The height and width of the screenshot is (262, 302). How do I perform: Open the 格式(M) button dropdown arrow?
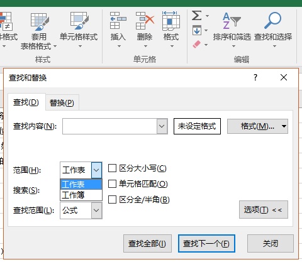tap(284, 126)
